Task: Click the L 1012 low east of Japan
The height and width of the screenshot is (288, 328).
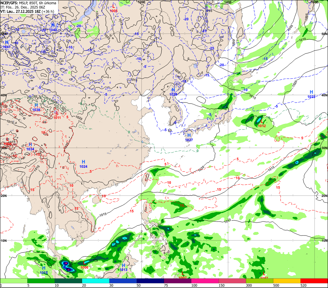Action: tap(262, 124)
